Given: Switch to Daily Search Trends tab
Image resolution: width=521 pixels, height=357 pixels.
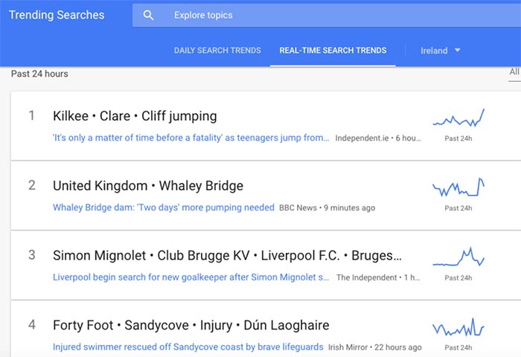Looking at the screenshot, I should [217, 50].
